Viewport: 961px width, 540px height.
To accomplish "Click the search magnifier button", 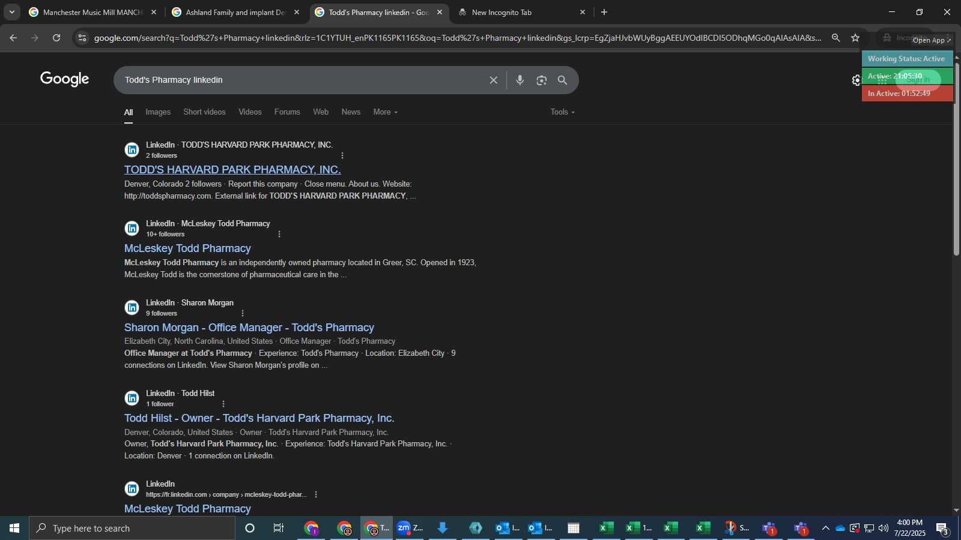I will pos(563,80).
